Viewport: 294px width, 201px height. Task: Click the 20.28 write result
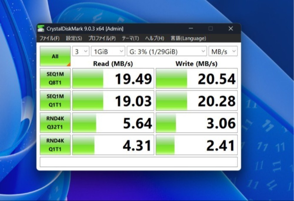click(x=197, y=100)
